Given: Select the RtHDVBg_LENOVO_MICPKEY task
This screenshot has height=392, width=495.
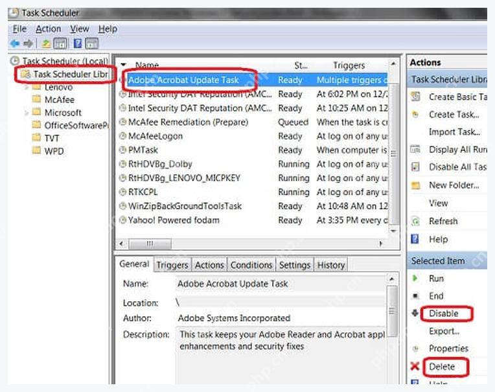Looking at the screenshot, I should click(253, 178).
